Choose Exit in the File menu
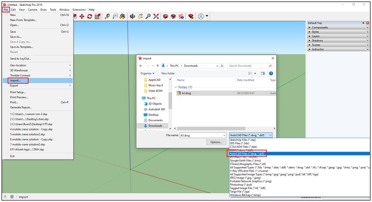 pos(38,156)
